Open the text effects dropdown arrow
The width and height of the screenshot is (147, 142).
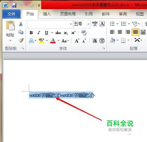pos(36,41)
